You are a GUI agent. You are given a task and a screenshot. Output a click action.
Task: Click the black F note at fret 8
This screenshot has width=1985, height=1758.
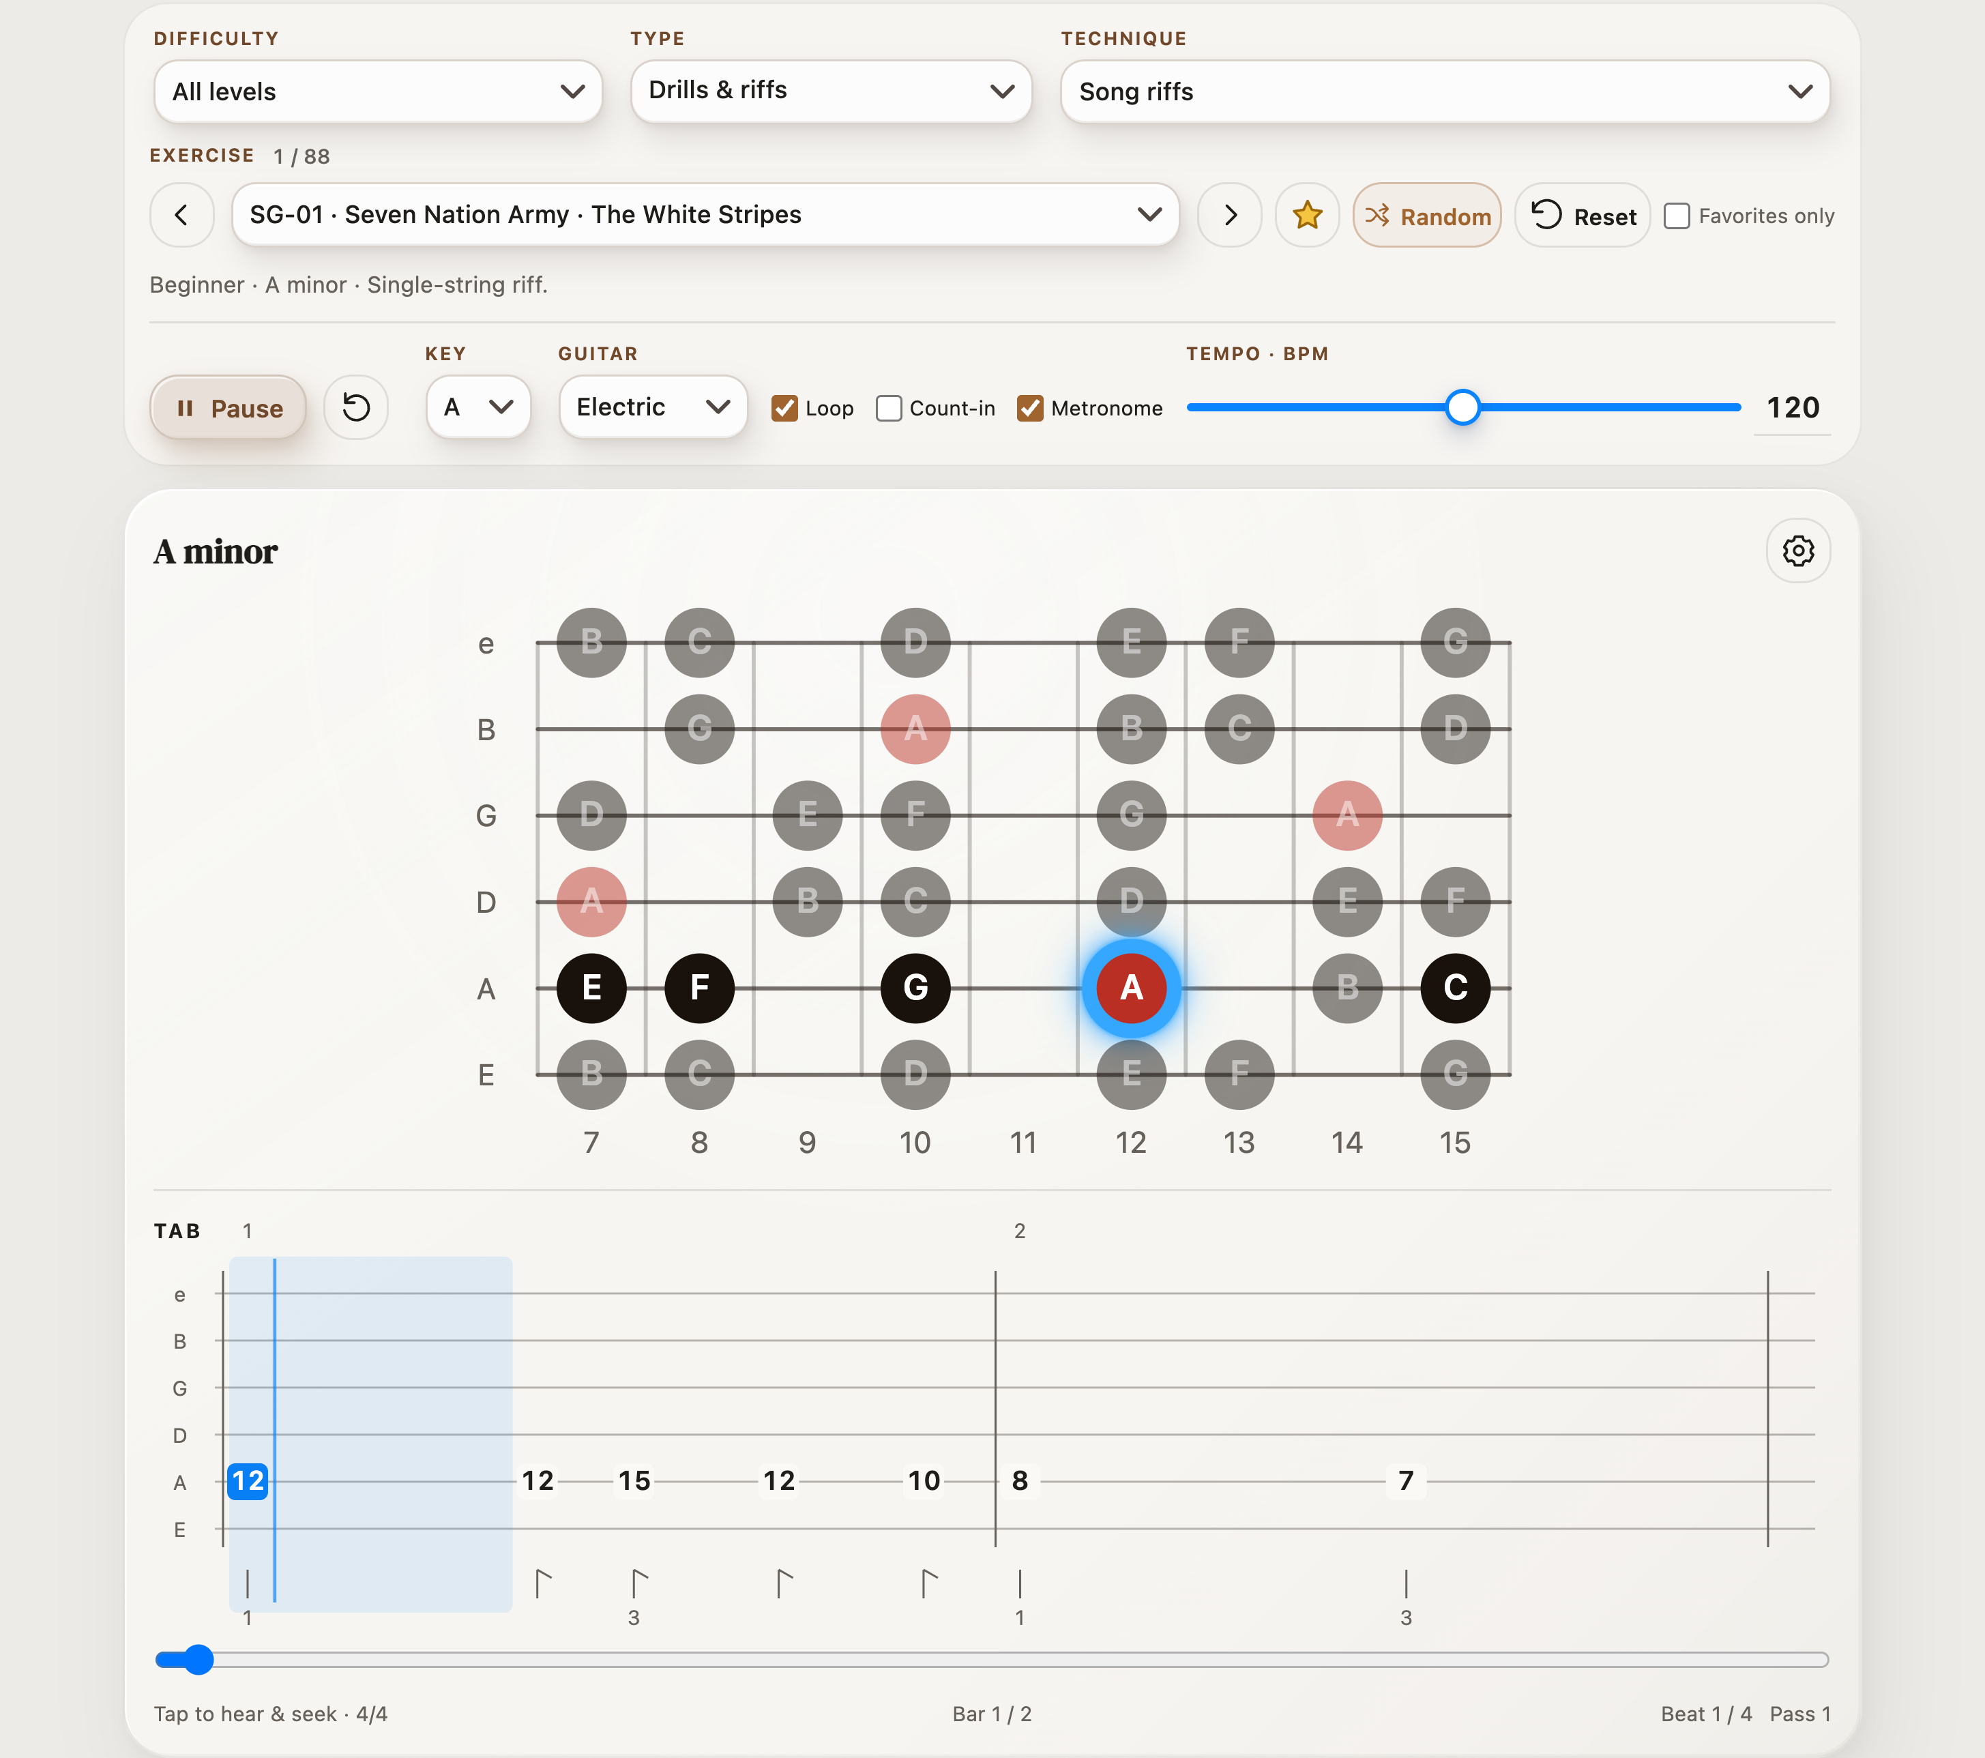point(699,988)
